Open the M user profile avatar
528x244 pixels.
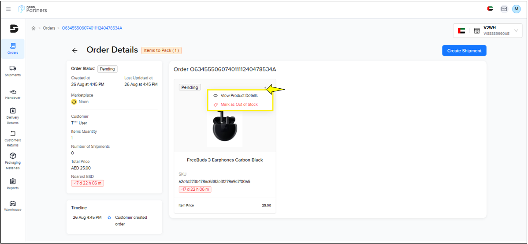[x=516, y=9]
